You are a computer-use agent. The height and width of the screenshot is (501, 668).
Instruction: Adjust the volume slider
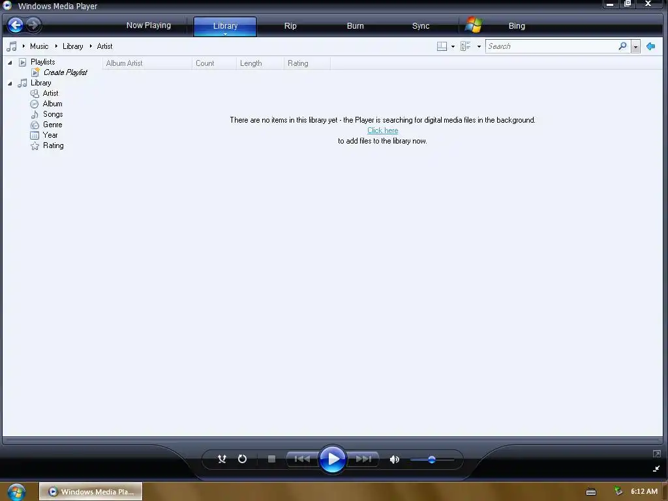pyautogui.click(x=432, y=459)
